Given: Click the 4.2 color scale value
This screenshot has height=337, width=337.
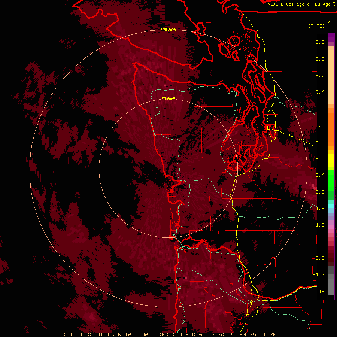Looking at the screenshot, I should click(x=320, y=159).
